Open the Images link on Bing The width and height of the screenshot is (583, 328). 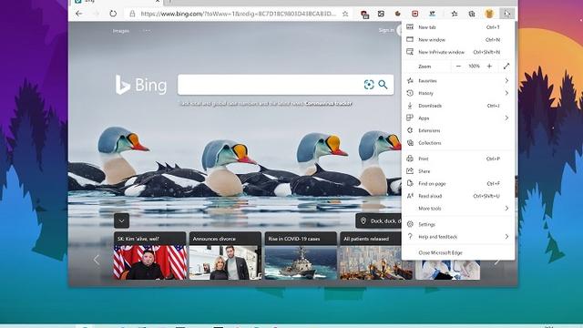coord(121,31)
